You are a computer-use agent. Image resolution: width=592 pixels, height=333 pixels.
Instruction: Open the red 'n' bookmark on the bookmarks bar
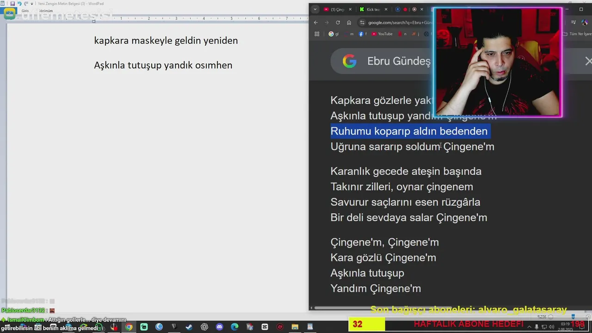point(402,34)
